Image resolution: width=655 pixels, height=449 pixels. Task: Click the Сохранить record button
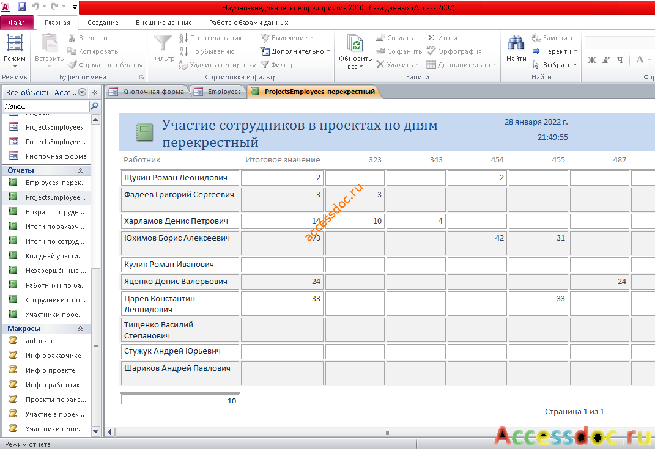tap(399, 51)
